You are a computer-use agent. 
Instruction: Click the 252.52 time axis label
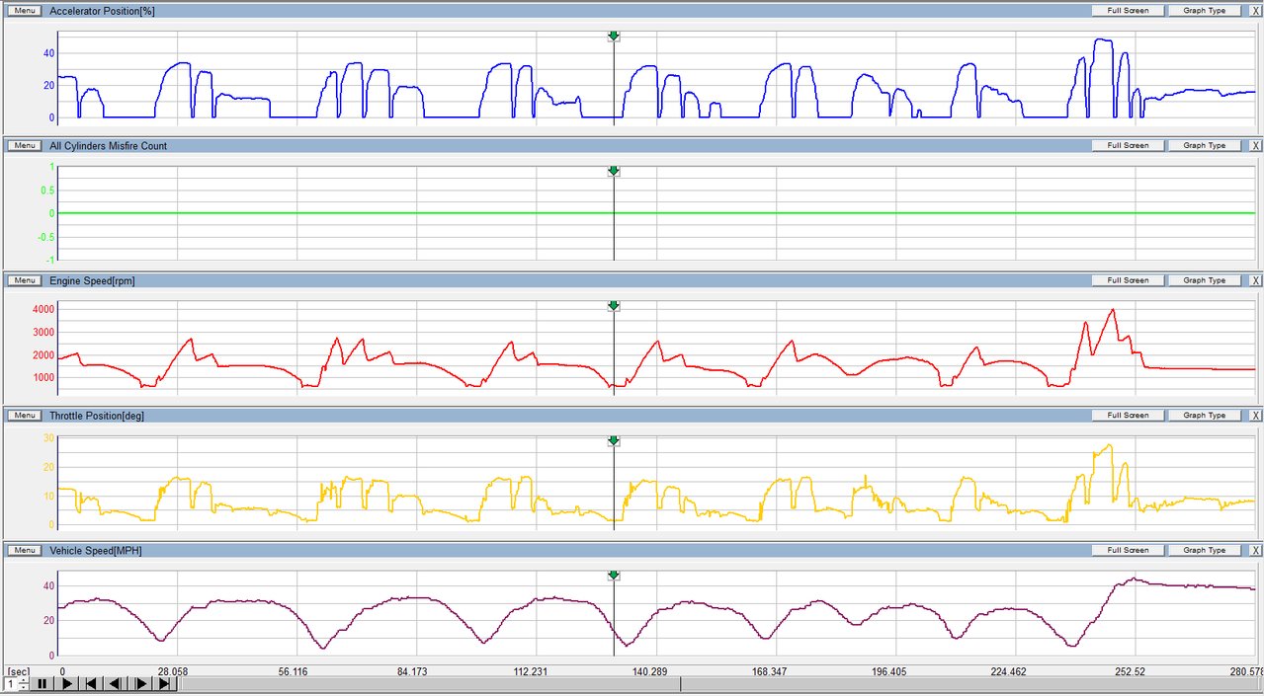pos(1130,671)
